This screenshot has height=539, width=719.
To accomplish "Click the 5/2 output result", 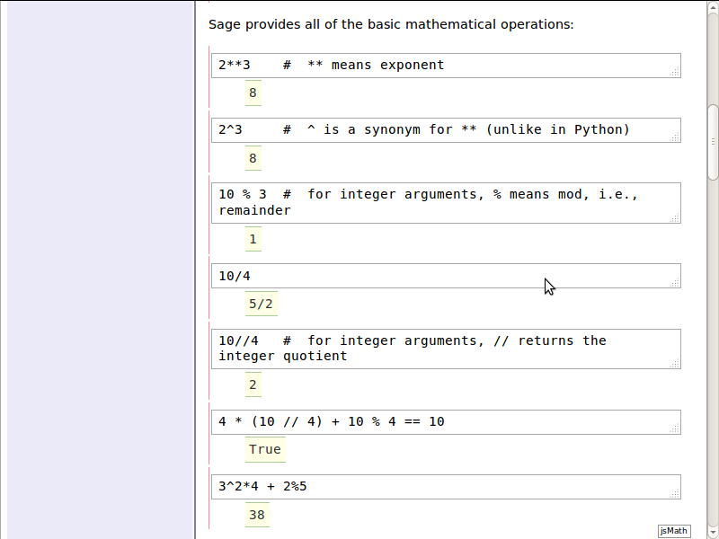I will click(x=261, y=304).
